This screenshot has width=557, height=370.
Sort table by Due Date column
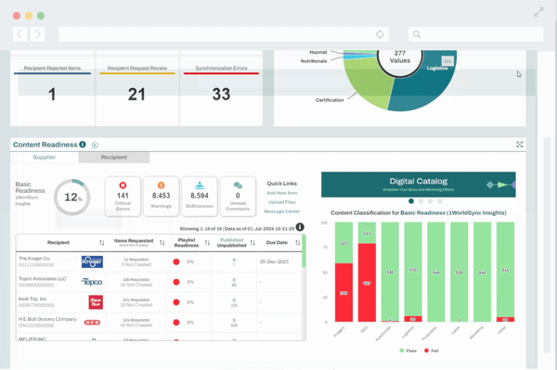298,243
